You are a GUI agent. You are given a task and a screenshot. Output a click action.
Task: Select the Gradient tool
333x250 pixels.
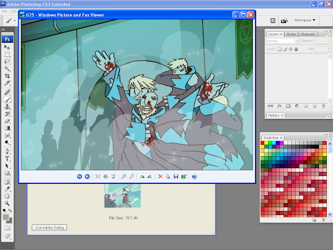(7, 128)
